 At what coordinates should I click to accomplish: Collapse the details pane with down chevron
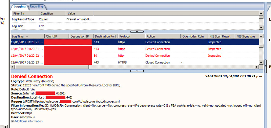coord(137,71)
